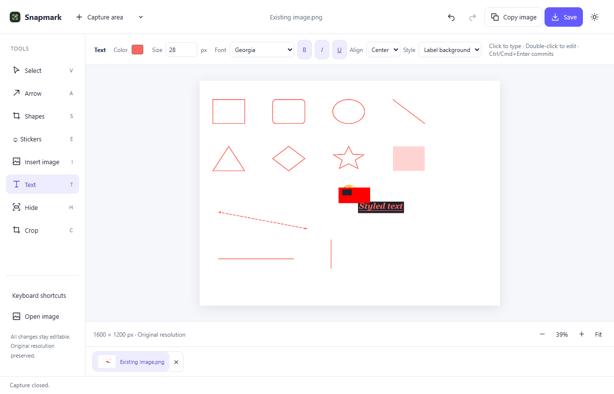Open the Style dropdown Label background
Image resolution: width=614 pixels, height=394 pixels.
450,50
